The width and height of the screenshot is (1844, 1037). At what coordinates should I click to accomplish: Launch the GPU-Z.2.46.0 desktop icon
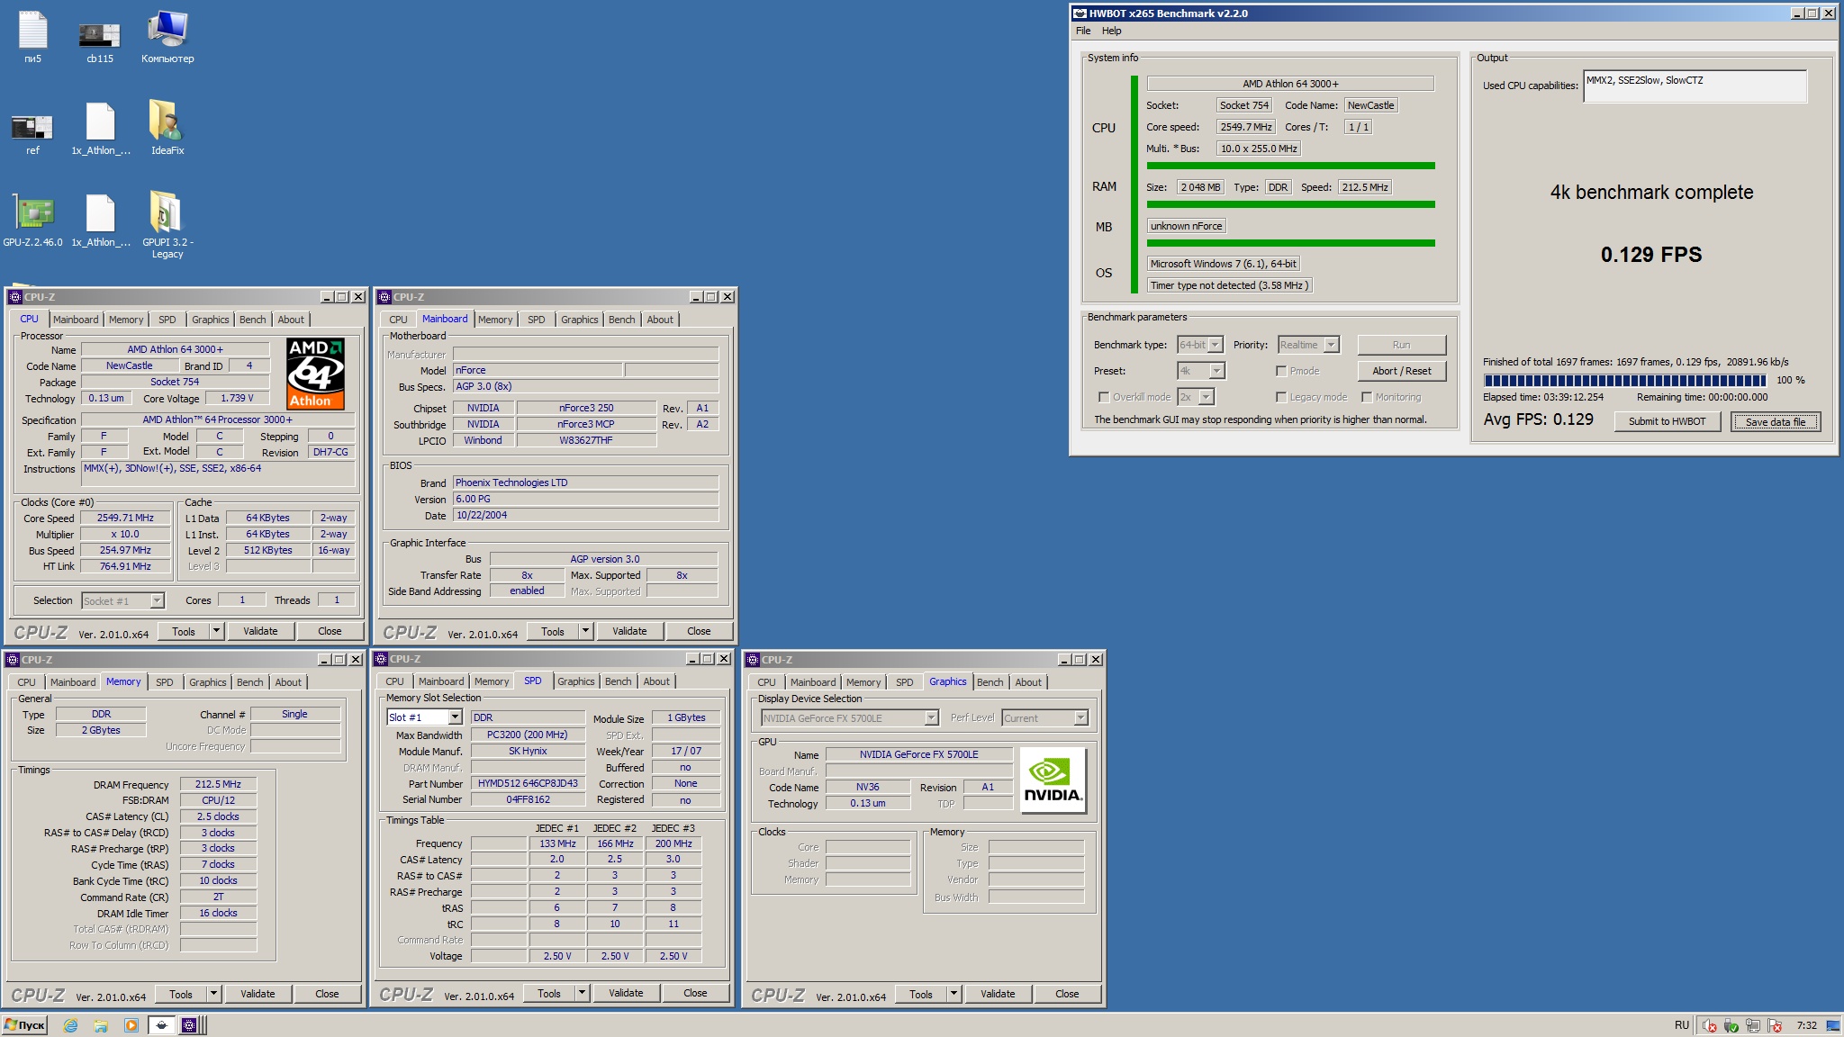[x=32, y=220]
